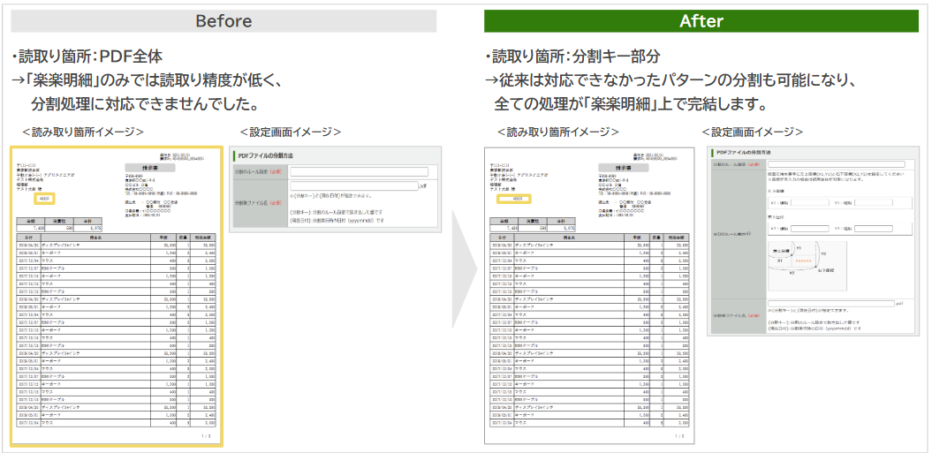The image size is (932, 453).
Task: Click the Y1 coordinate input field
Action: 874,202
